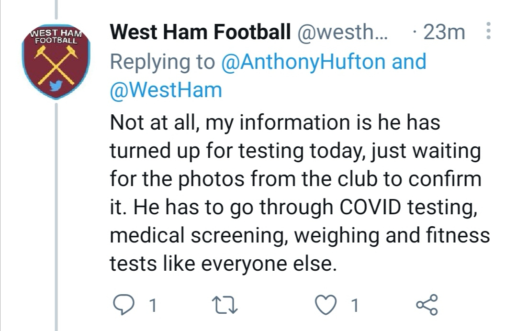
Task: Open the "West Ham Football" display name
Action: [x=200, y=33]
